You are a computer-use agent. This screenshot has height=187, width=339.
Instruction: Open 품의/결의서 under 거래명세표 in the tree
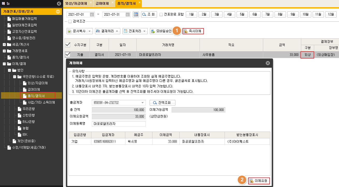pyautogui.click(x=20, y=57)
